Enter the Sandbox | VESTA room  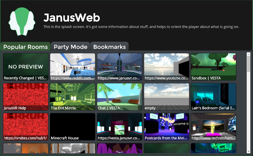pos(213,67)
